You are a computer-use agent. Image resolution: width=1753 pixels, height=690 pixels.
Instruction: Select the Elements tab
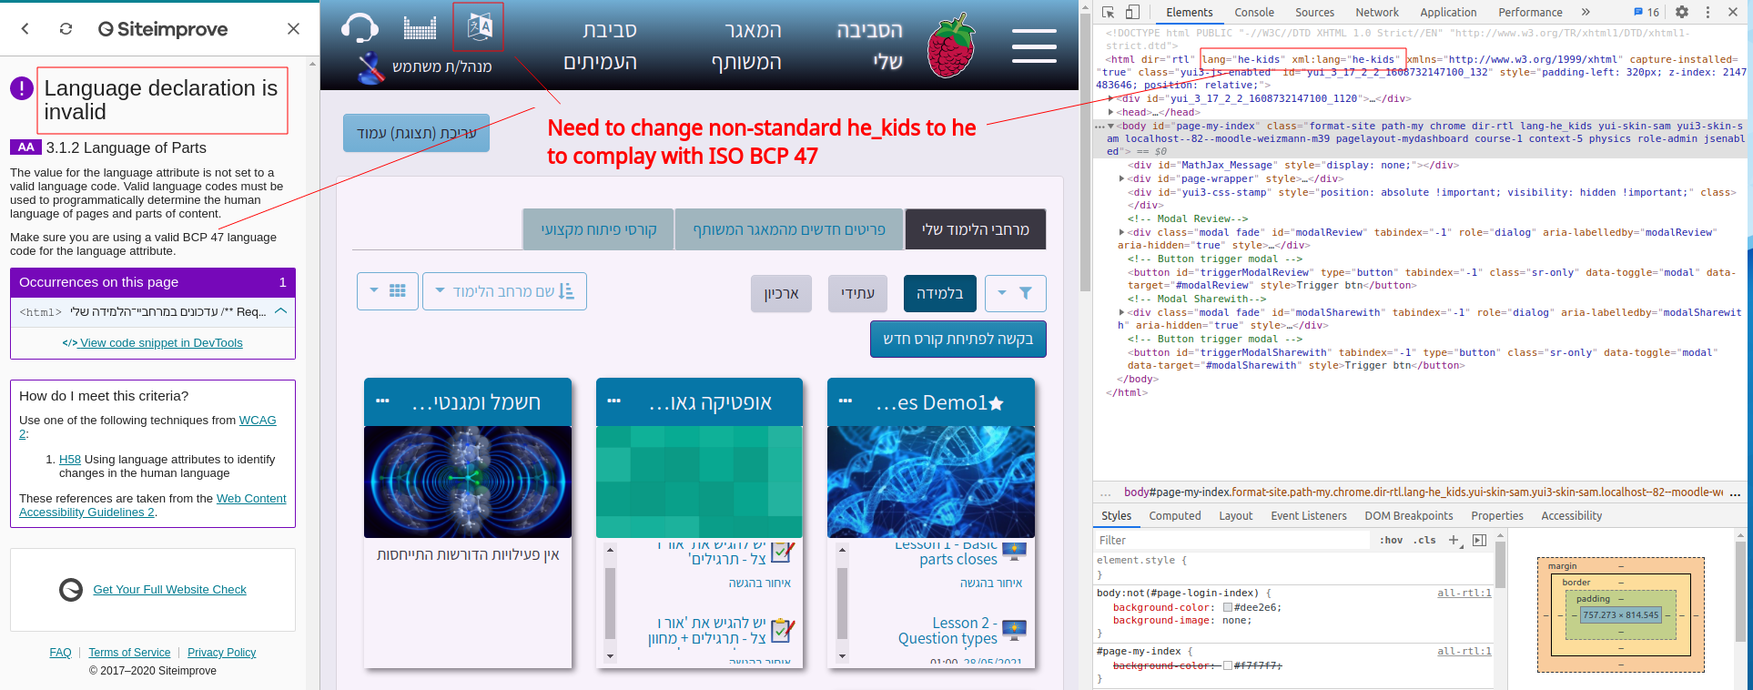tap(1190, 12)
